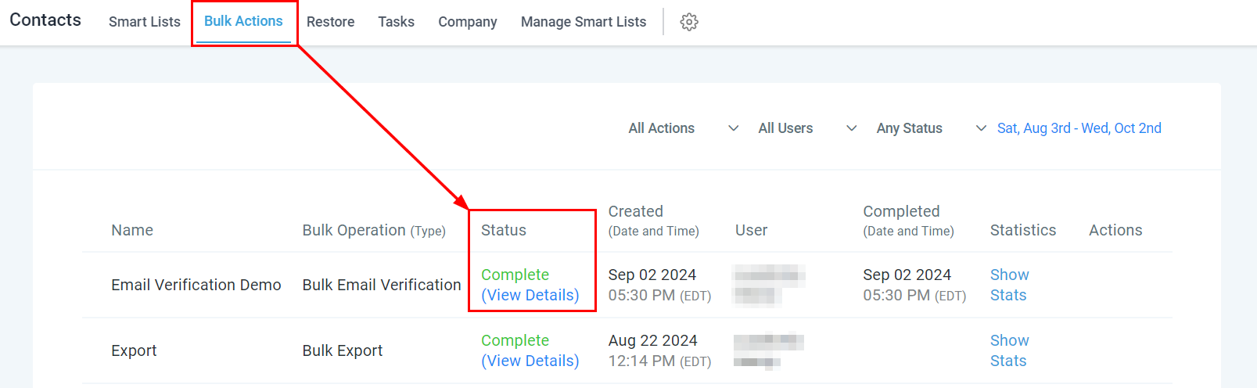The image size is (1257, 388).
Task: Click the Contacts page title
Action: click(x=45, y=20)
